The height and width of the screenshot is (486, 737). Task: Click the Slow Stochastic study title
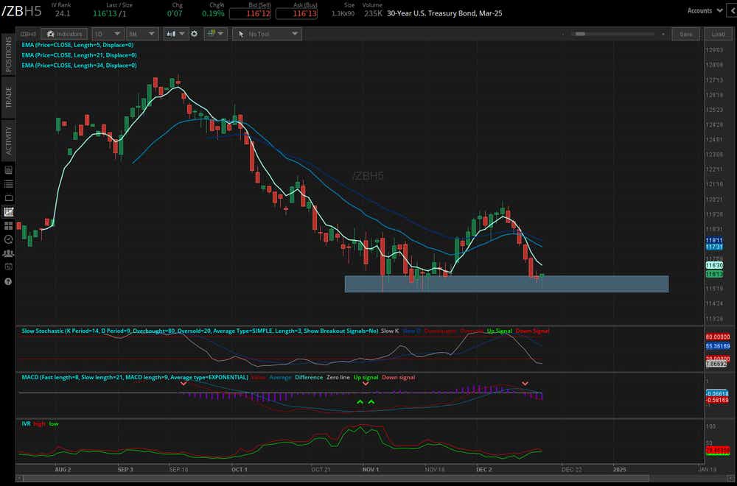click(x=200, y=331)
